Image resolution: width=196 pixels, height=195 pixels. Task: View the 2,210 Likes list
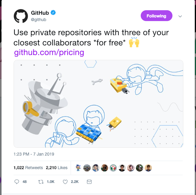point(56,168)
